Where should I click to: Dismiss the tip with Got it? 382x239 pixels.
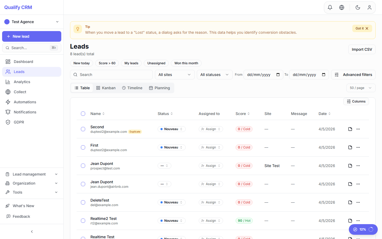click(x=360, y=28)
